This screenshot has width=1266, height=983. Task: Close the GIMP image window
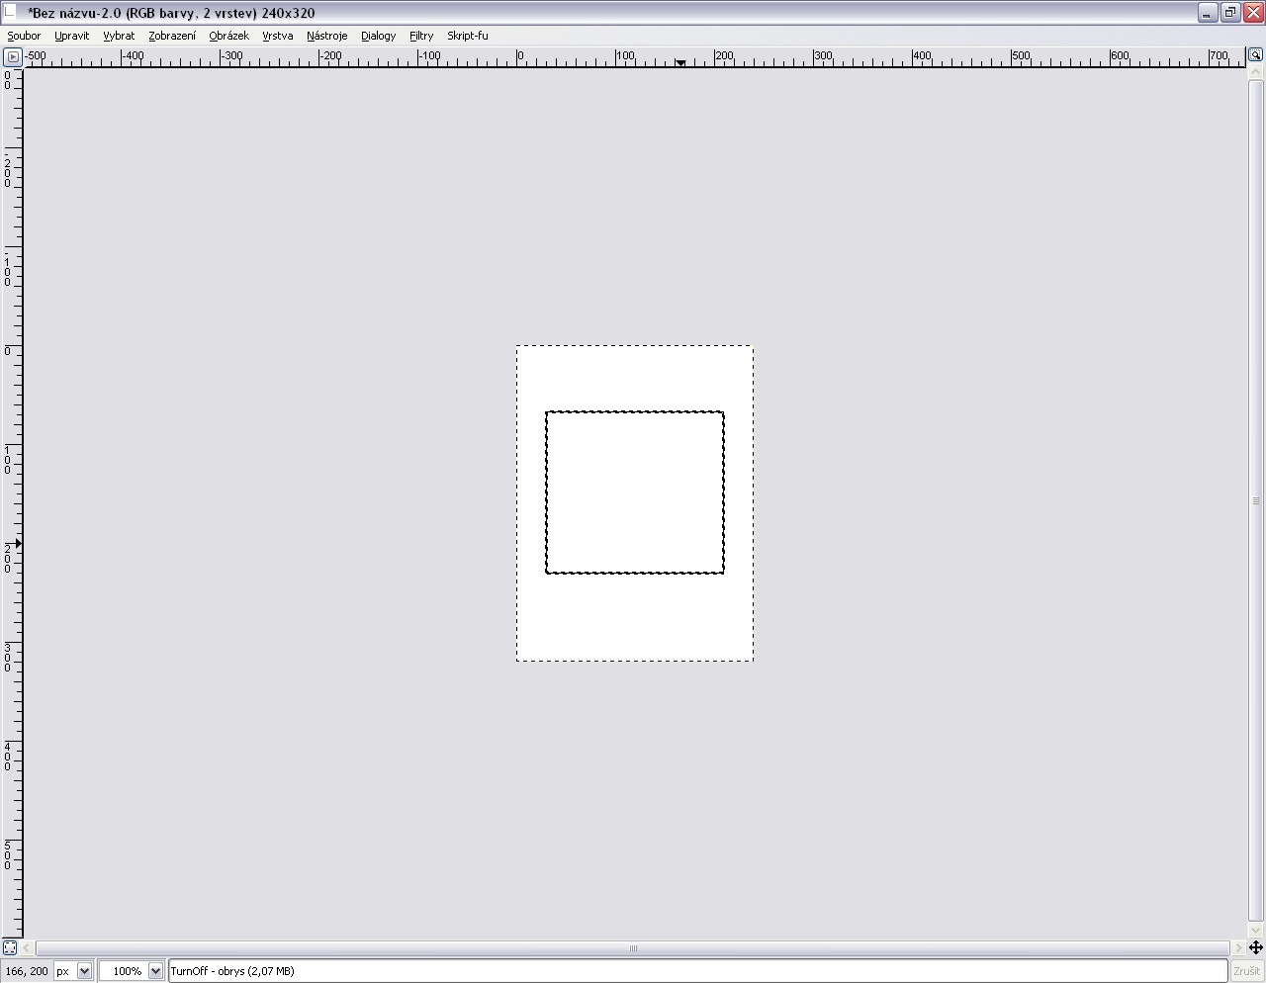click(x=1253, y=13)
